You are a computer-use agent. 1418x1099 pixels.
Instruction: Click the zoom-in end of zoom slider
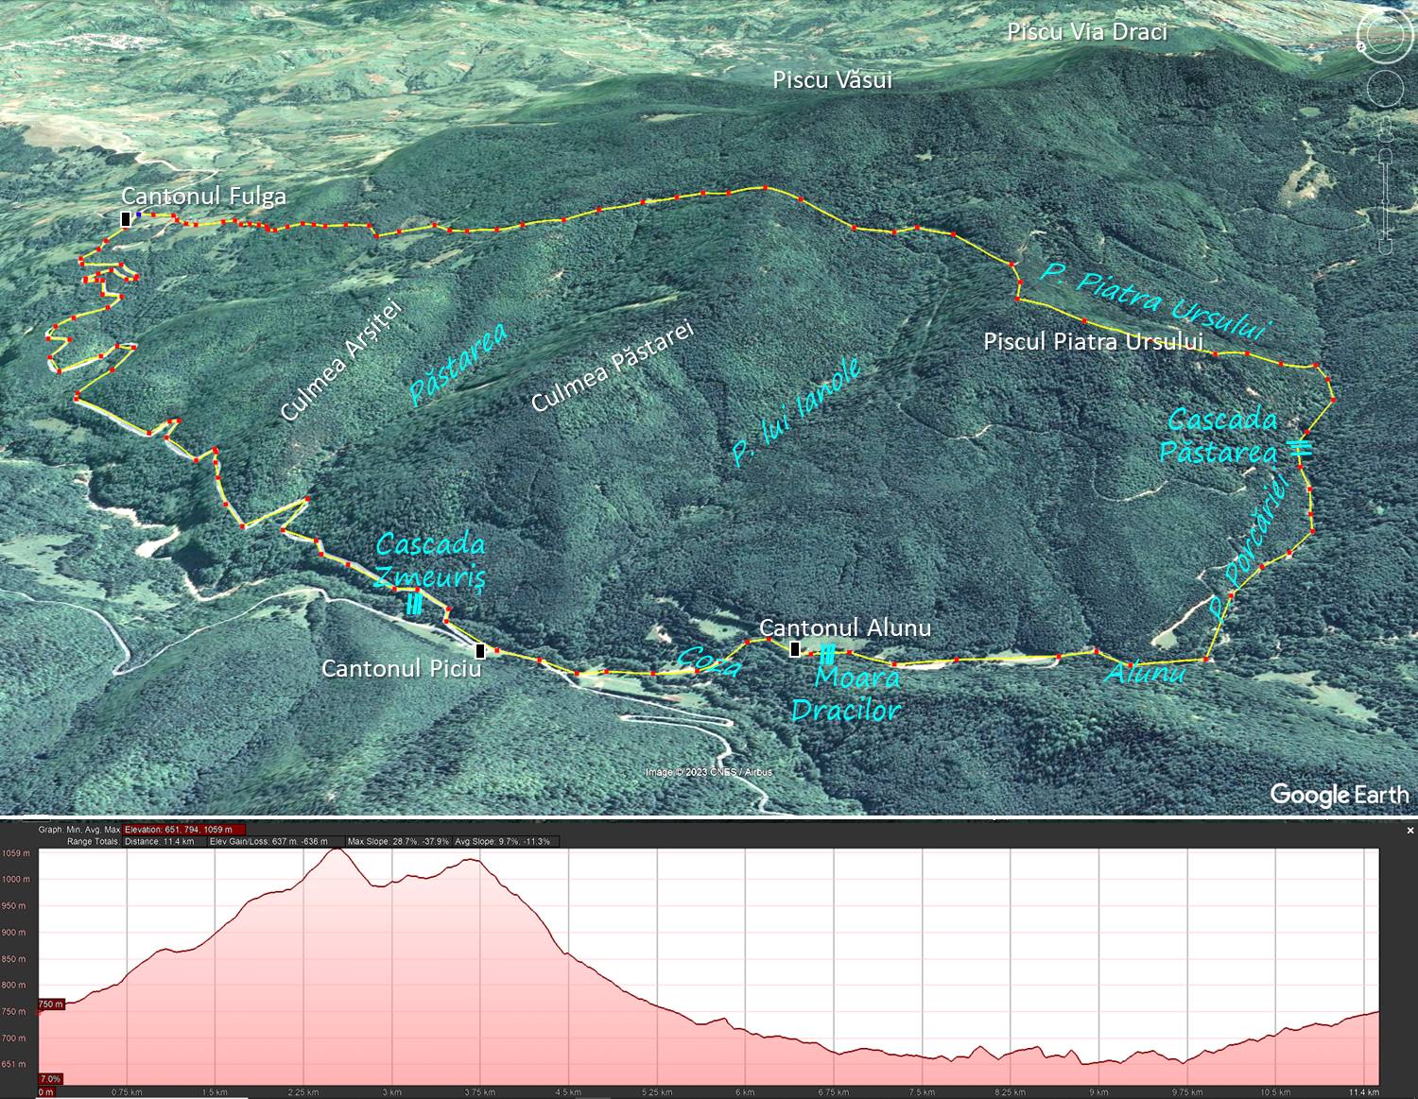coord(1386,155)
